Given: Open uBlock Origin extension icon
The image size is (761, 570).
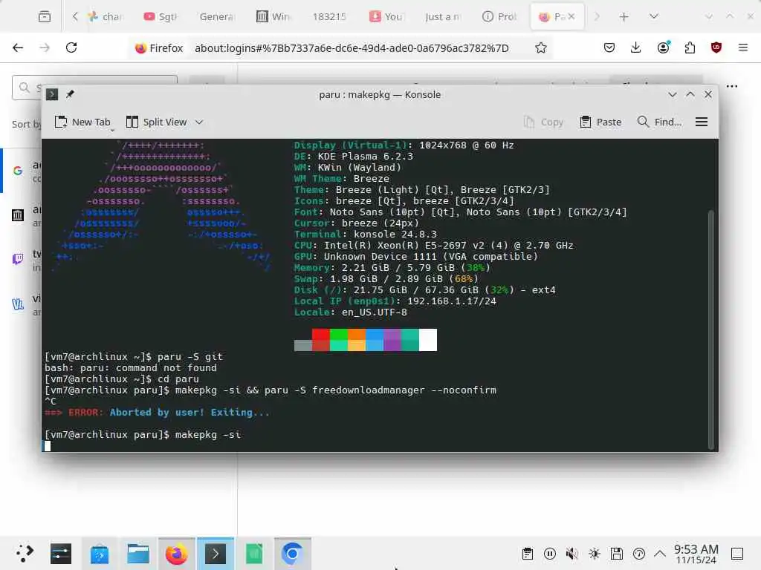Looking at the screenshot, I should click(x=716, y=47).
